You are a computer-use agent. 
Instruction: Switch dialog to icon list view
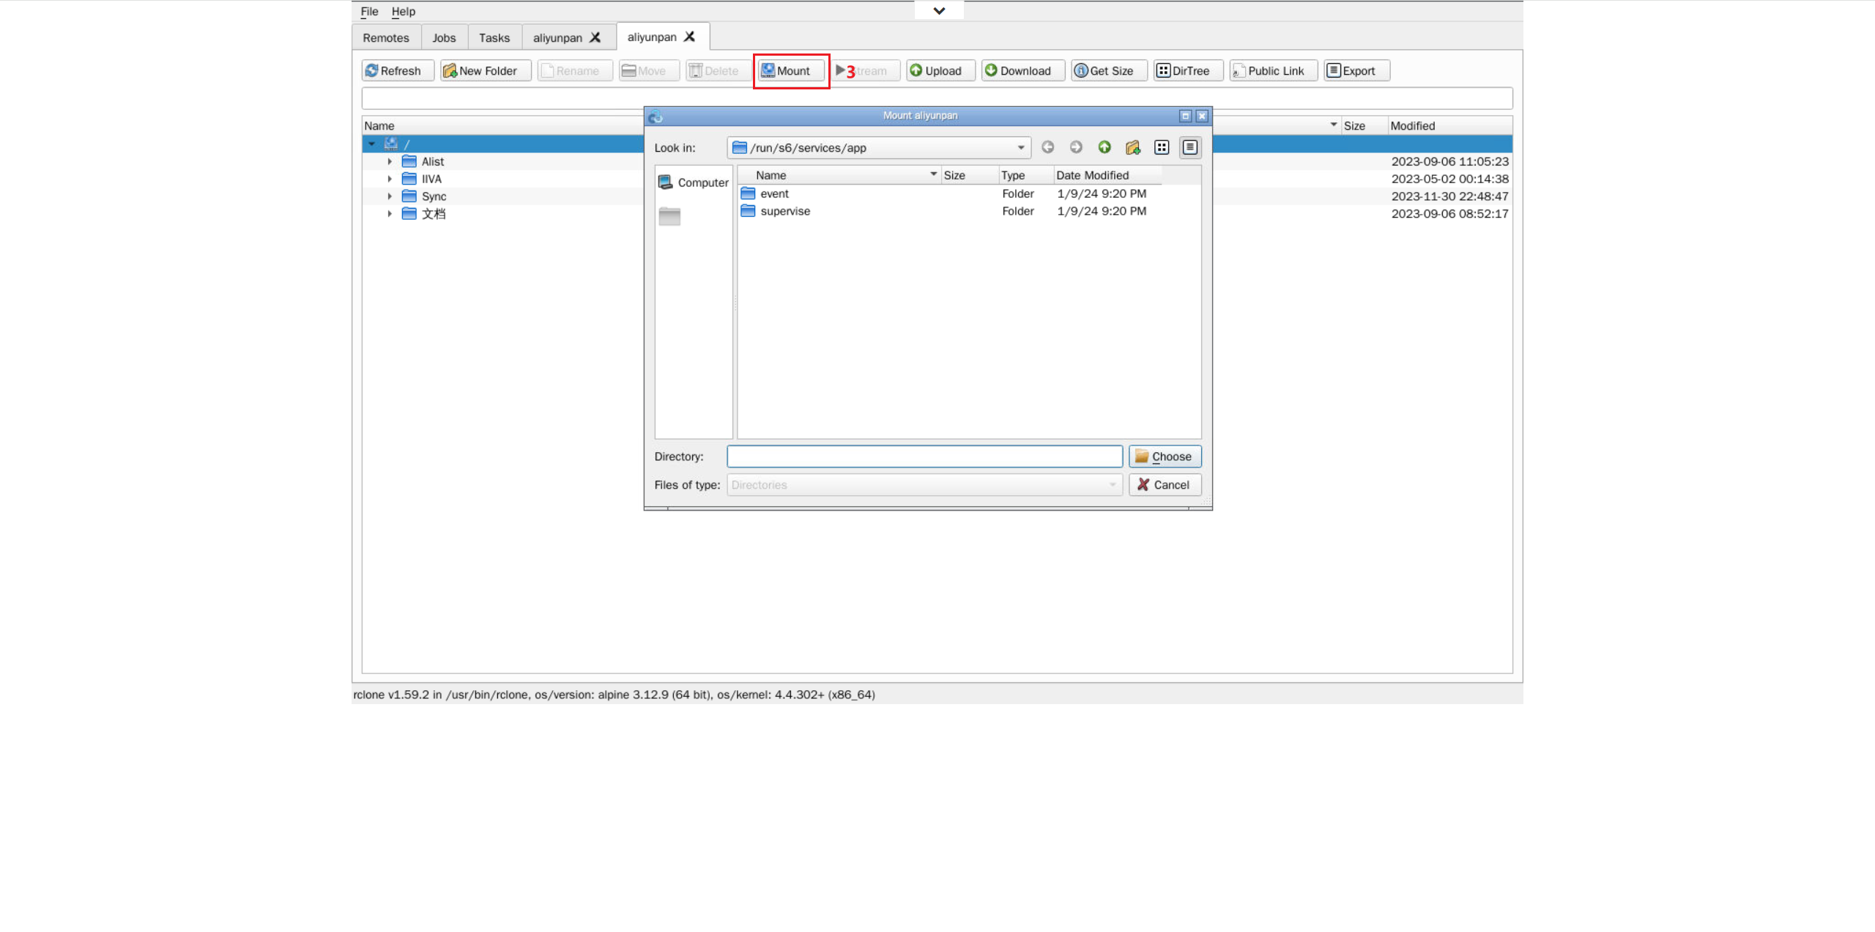click(1162, 147)
